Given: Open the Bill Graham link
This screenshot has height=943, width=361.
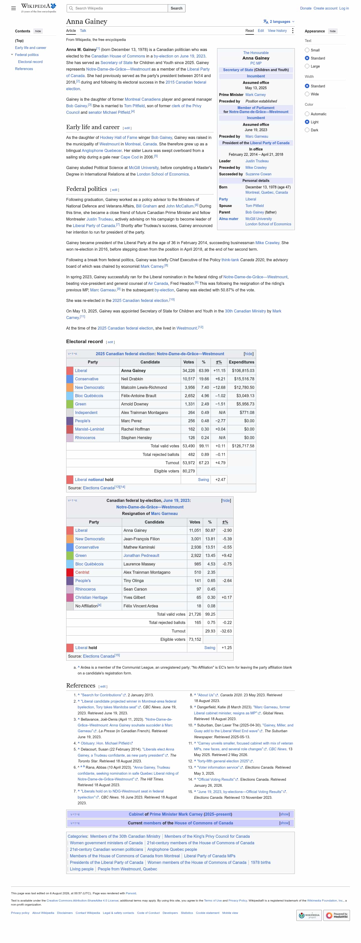Looking at the screenshot, I should (146, 206).
